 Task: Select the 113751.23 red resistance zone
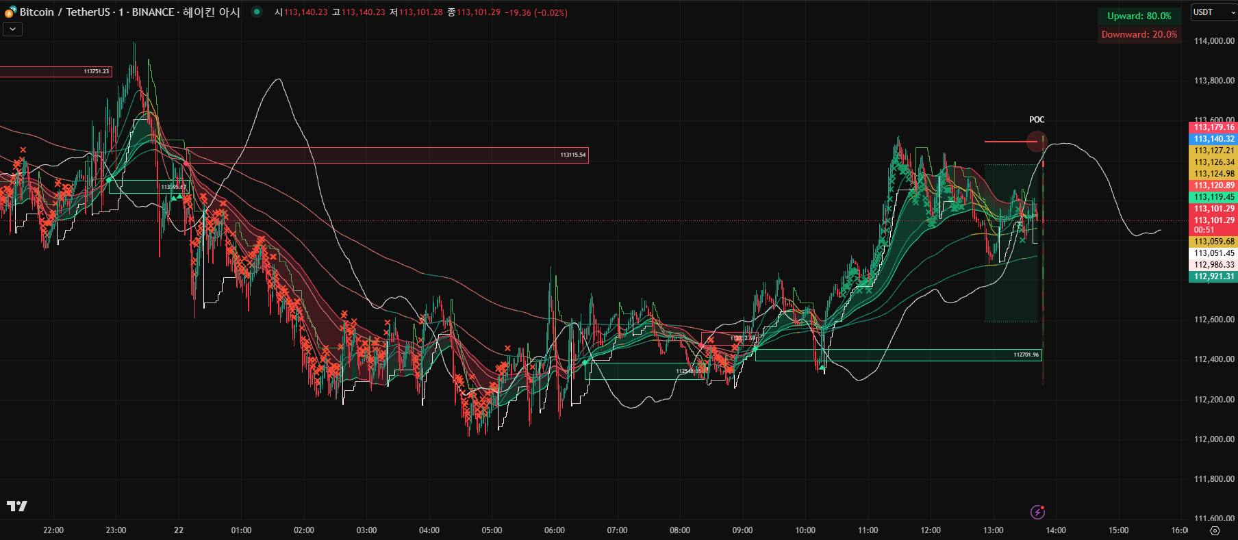[55, 71]
